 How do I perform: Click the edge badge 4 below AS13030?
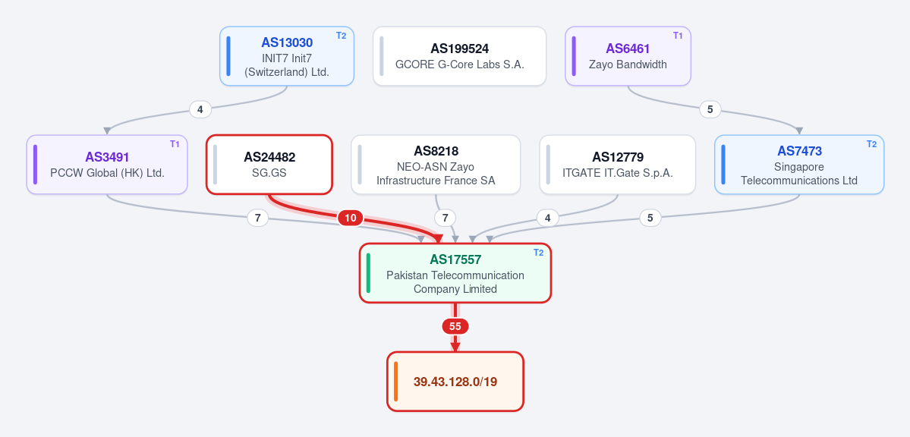(200, 109)
